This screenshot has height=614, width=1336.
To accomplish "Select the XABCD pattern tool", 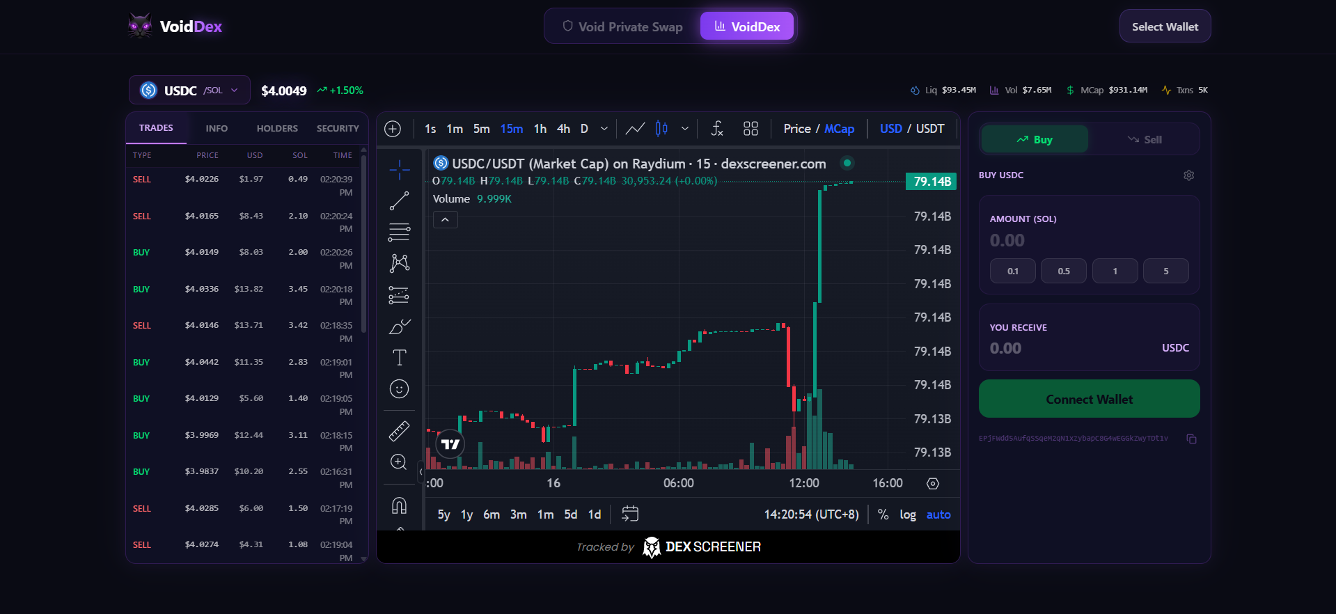I will (x=399, y=262).
